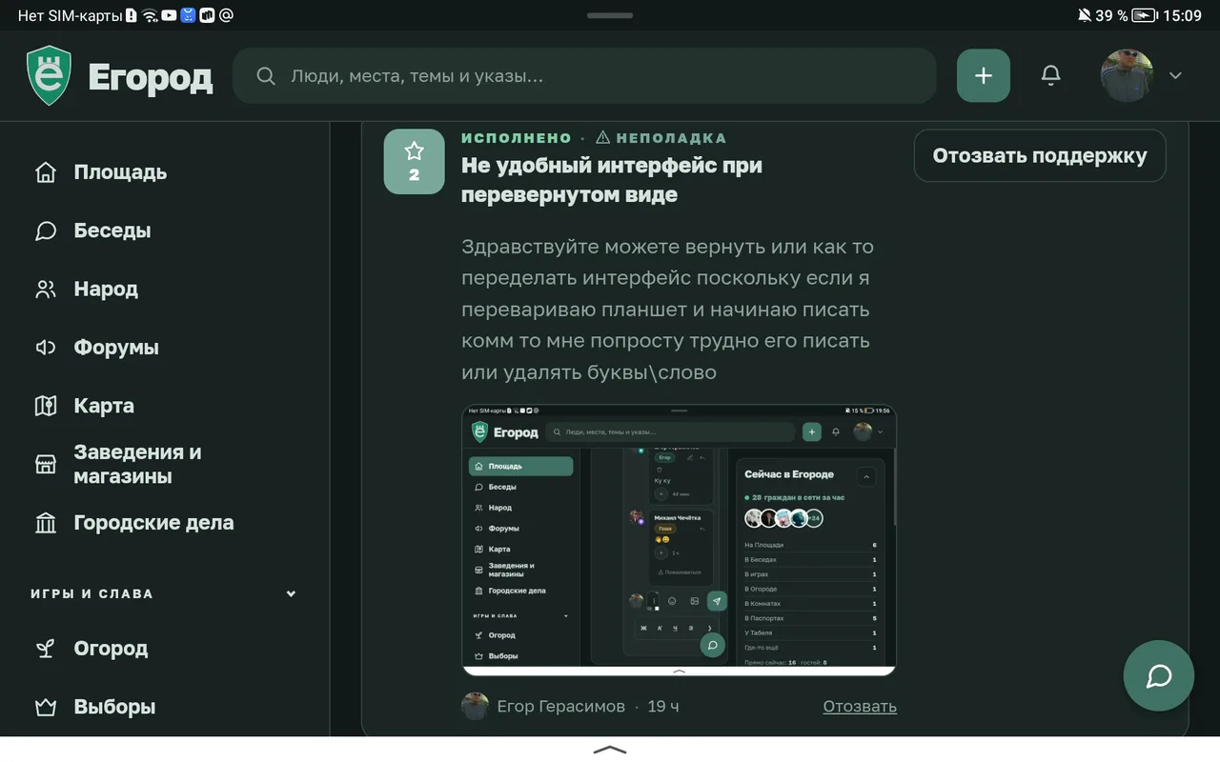This screenshot has width=1220, height=762.
Task: Click the Заведения и магазины shop icon
Action: [x=46, y=464]
